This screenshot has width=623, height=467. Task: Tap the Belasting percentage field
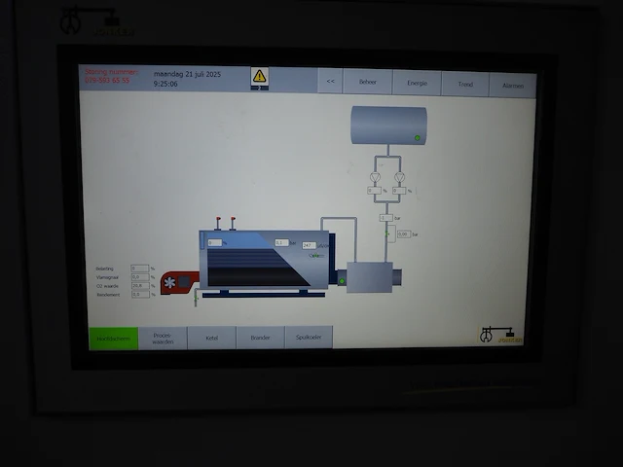[x=140, y=269]
